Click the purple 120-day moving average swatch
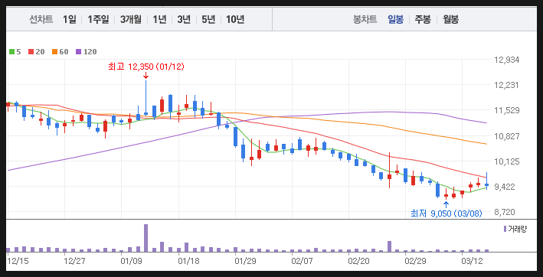543x277 pixels. [x=78, y=52]
